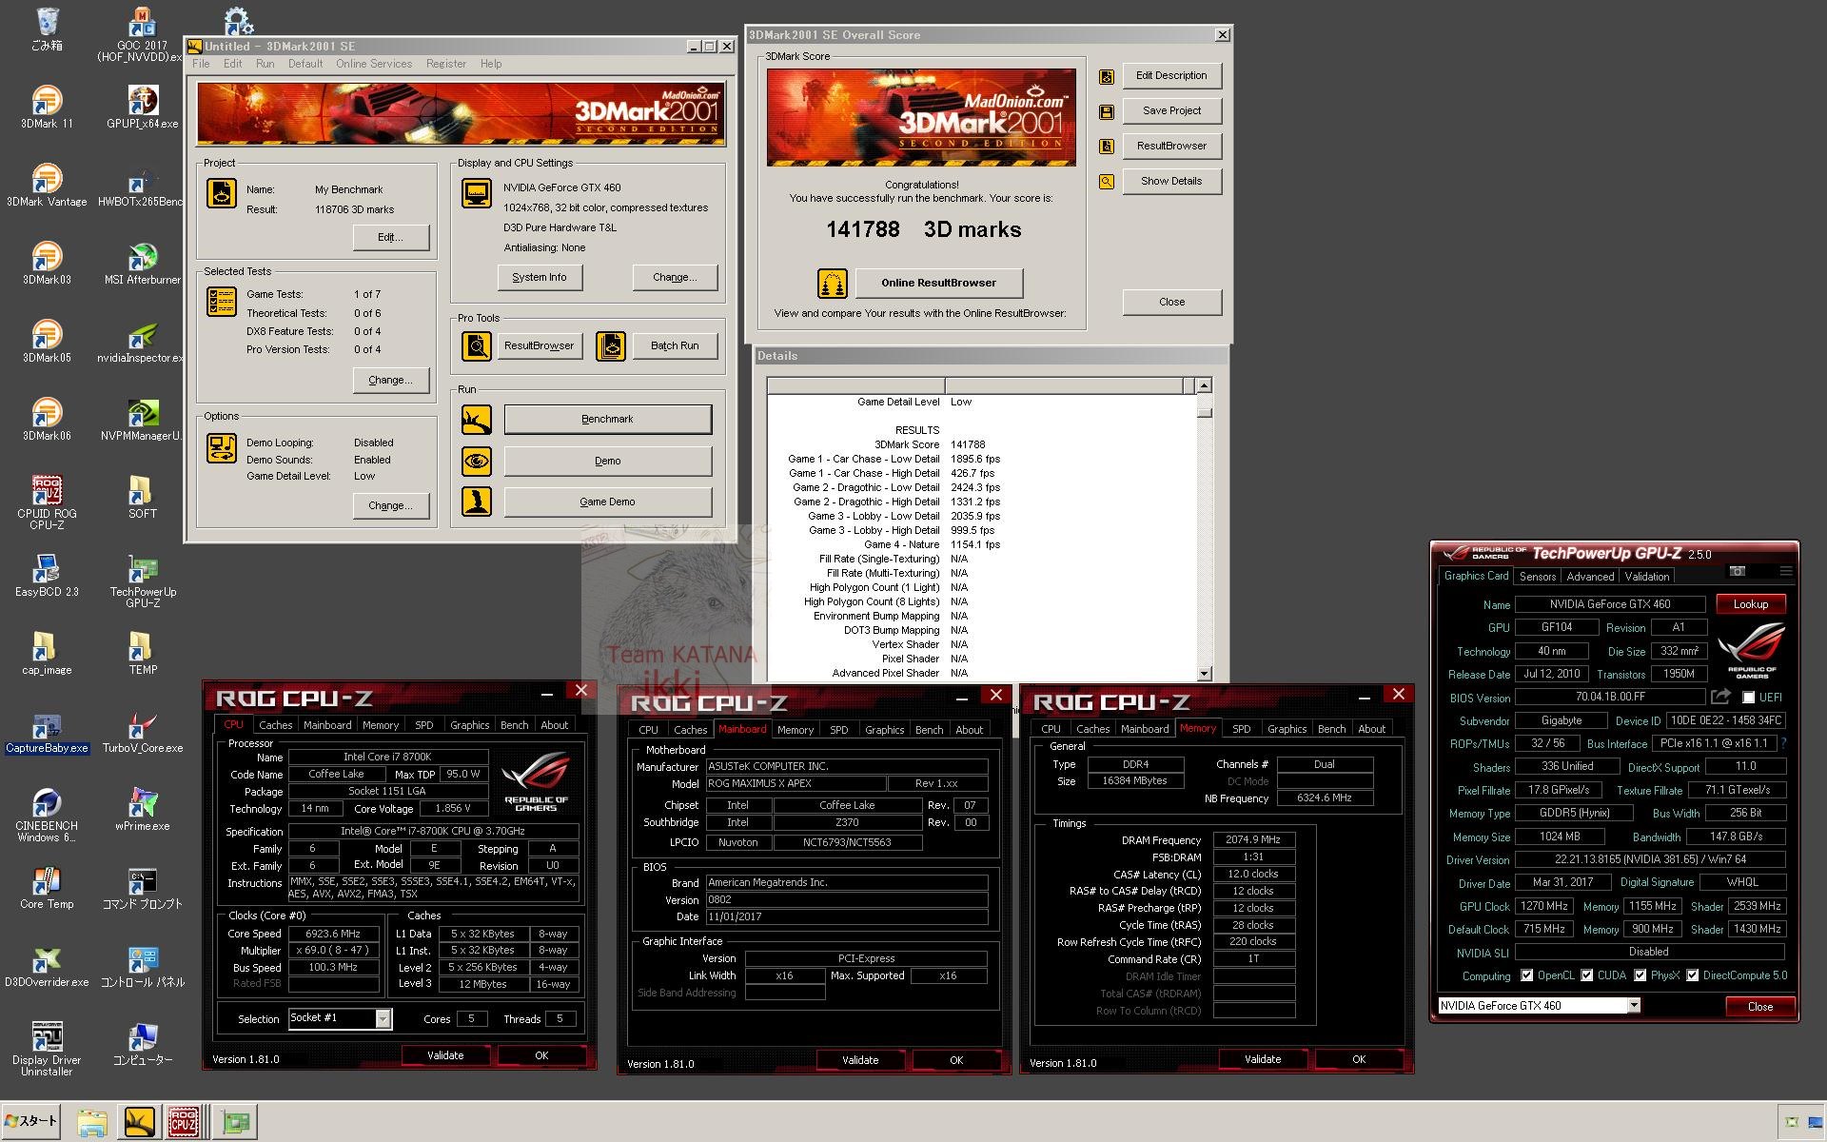Image resolution: width=1827 pixels, height=1142 pixels.
Task: Click Edit in the Project section
Action: [x=390, y=237]
